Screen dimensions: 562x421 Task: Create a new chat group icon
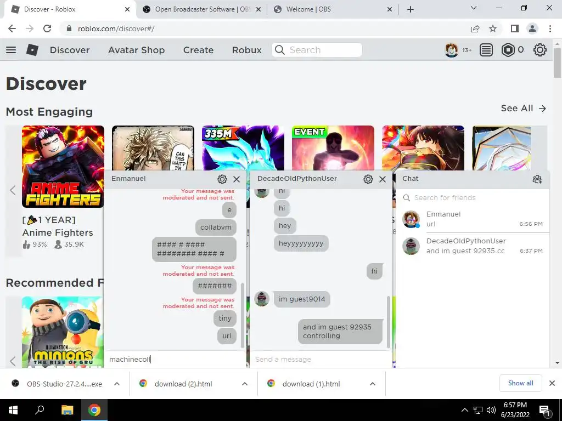pyautogui.click(x=537, y=179)
